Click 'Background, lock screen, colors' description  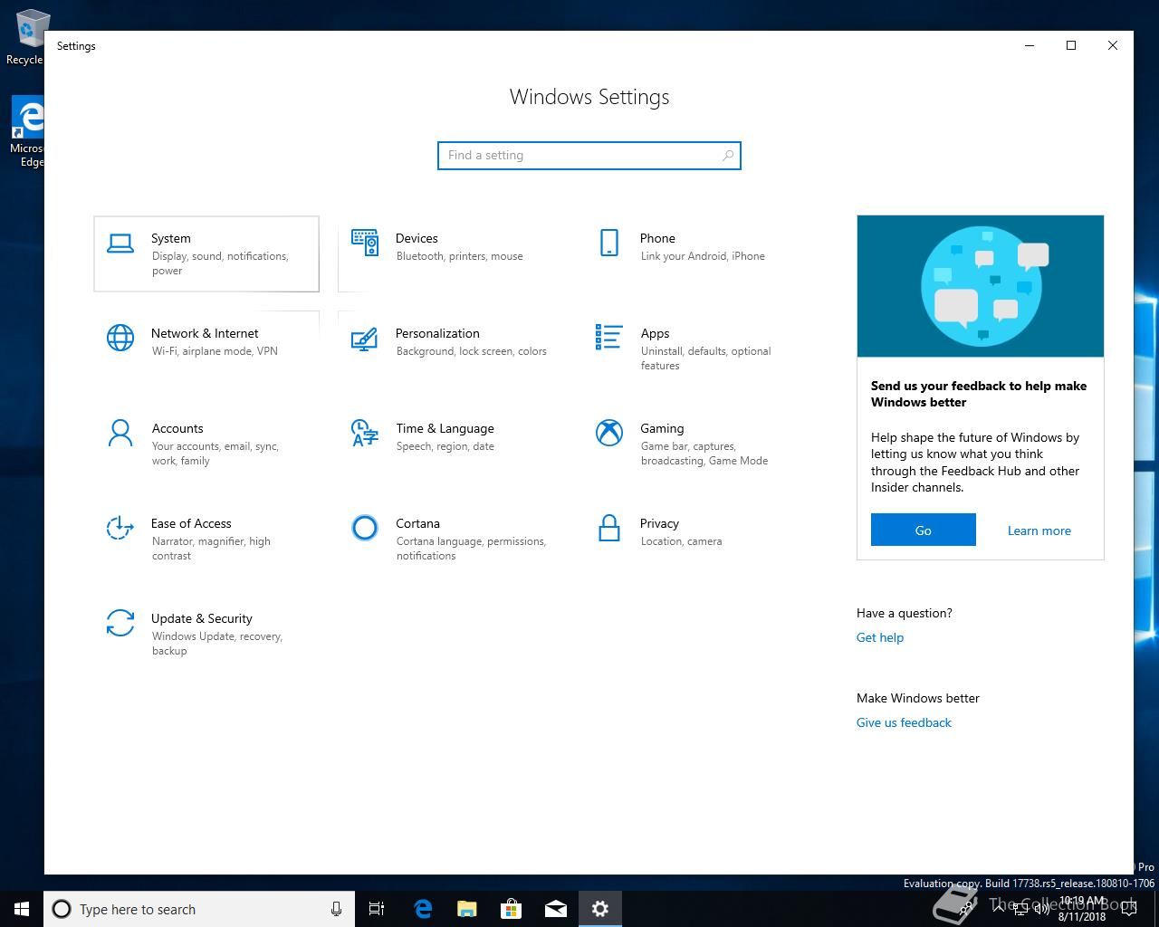(x=472, y=351)
